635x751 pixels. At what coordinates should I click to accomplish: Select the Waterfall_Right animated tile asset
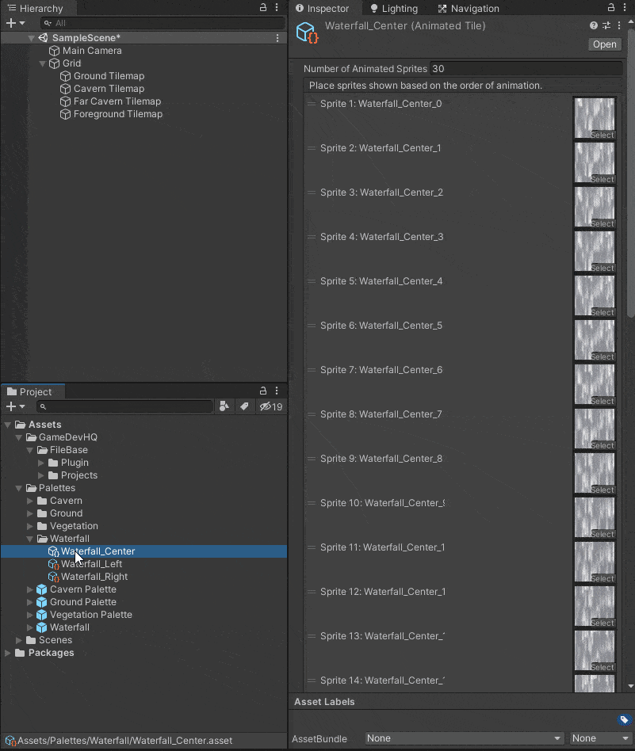pyautogui.click(x=88, y=577)
